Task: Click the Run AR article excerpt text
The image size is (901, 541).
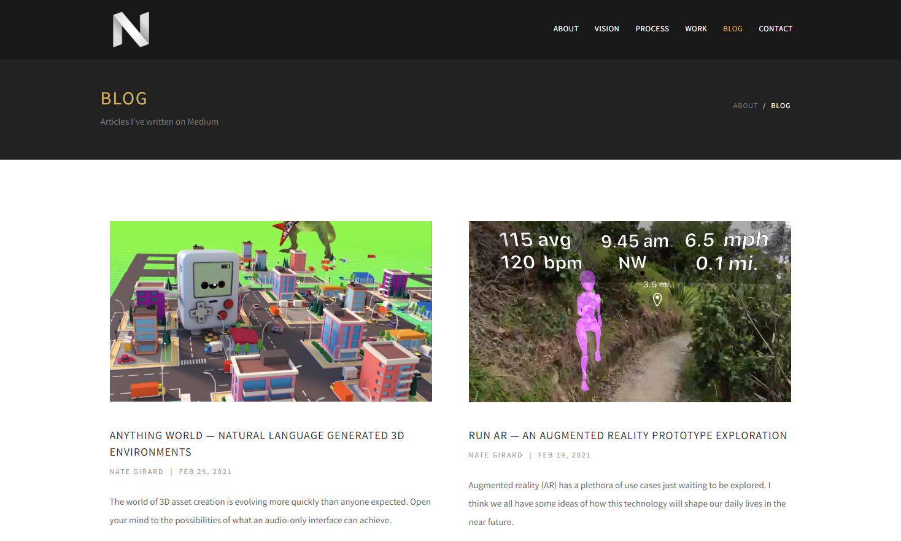Action: pyautogui.click(x=627, y=503)
